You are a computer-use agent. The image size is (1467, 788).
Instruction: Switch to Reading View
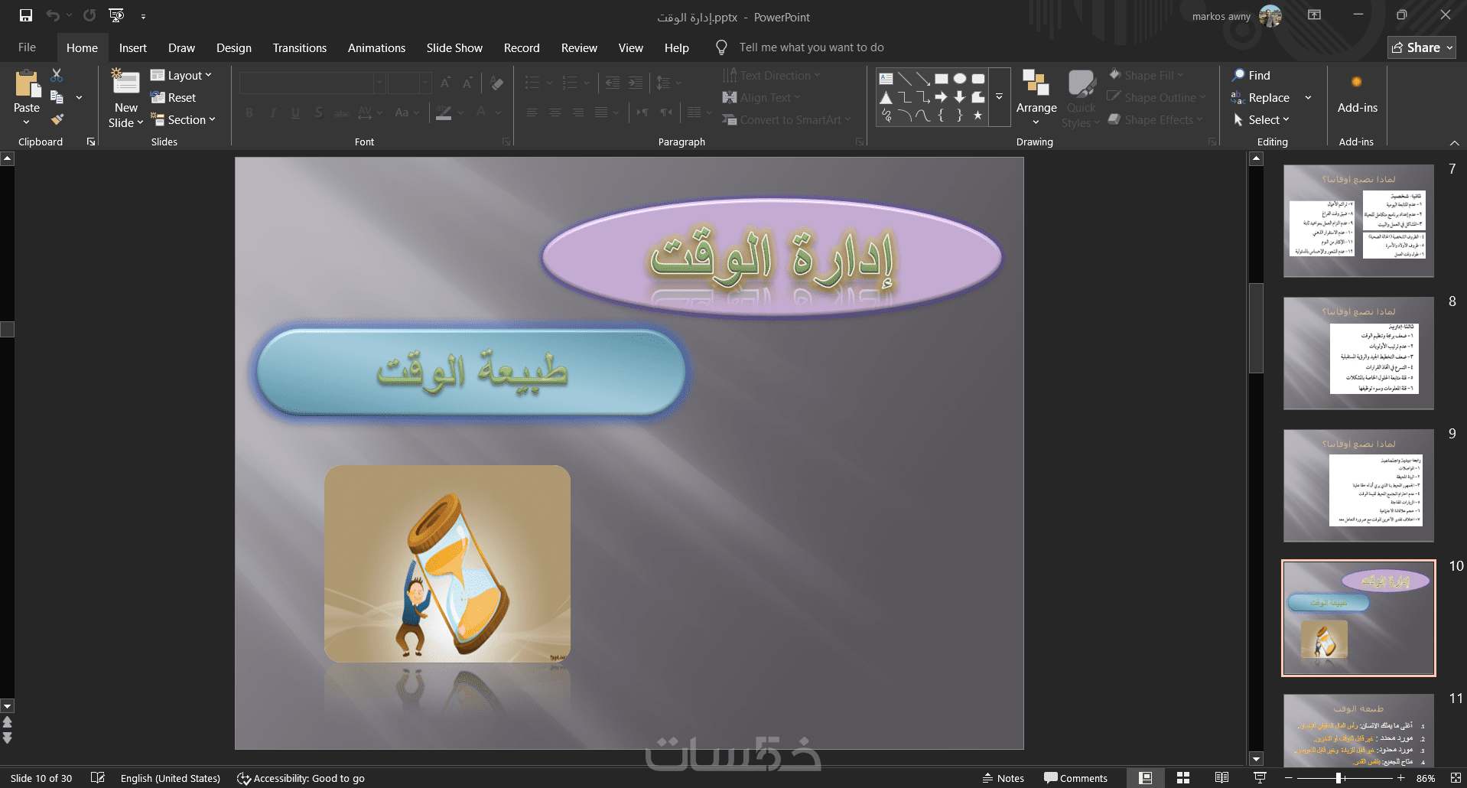(1221, 778)
